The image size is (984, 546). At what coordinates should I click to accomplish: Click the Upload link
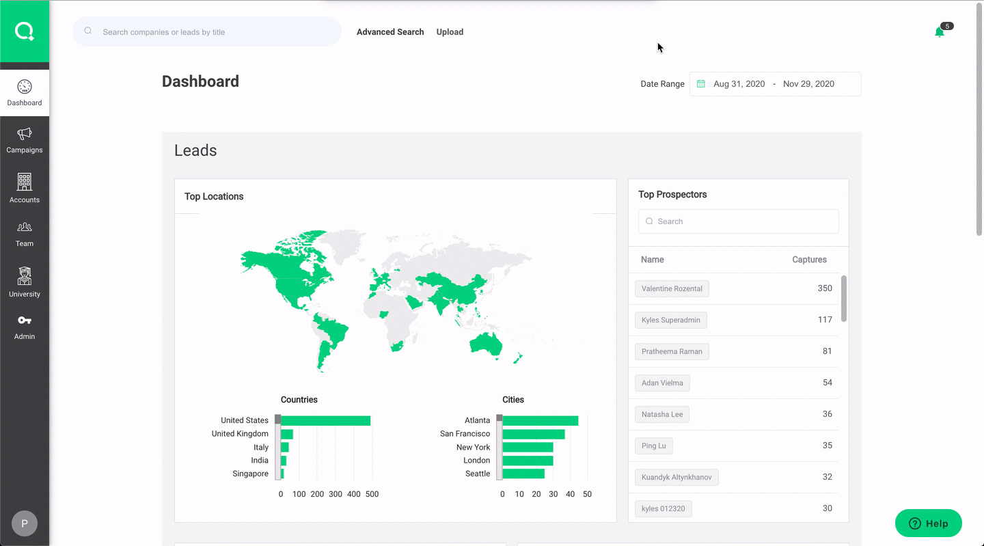tap(450, 32)
